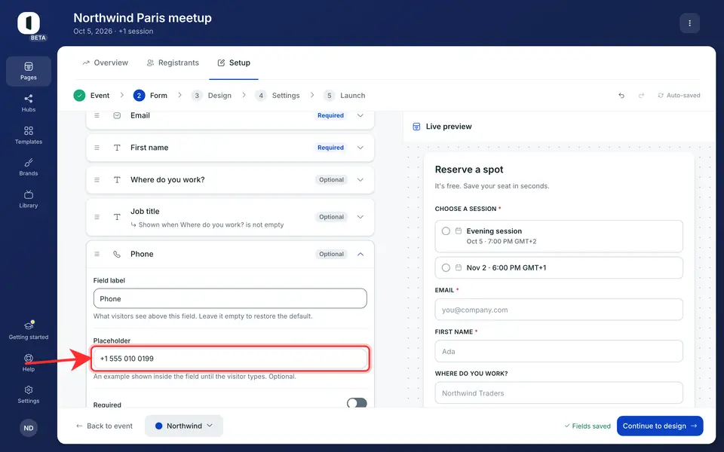The image size is (724, 452).
Task: Click the drag handle on Phone field
Action: [97, 254]
